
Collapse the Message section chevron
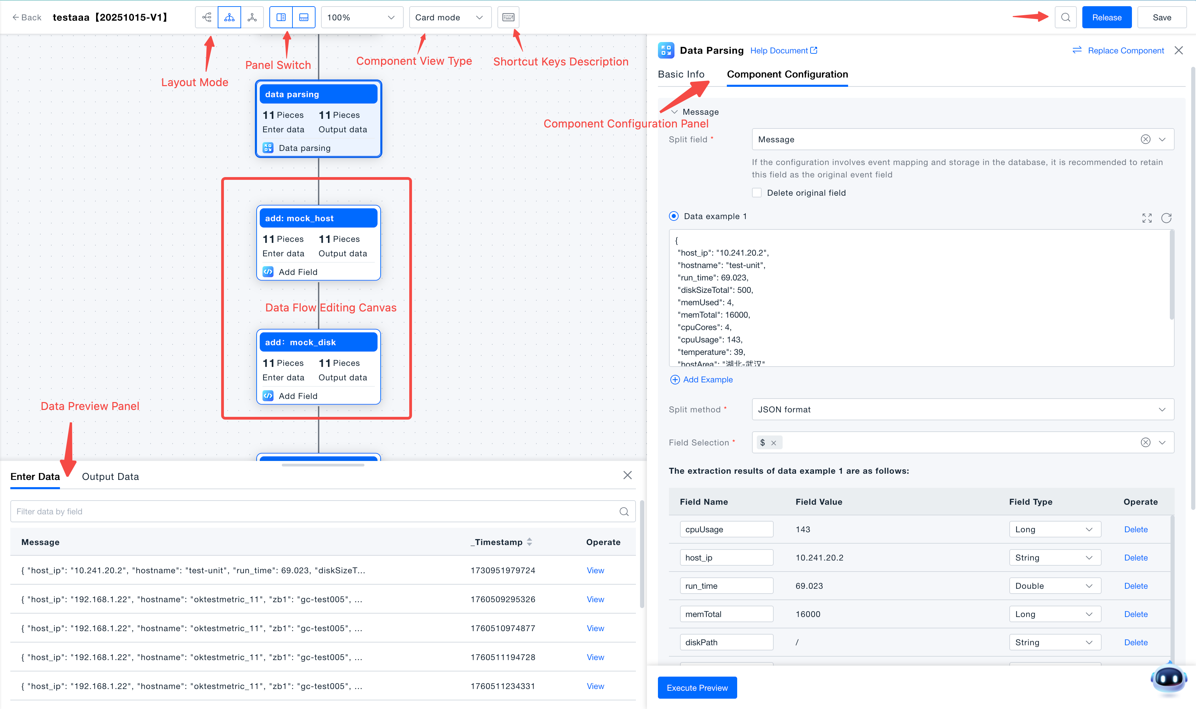[x=674, y=112]
